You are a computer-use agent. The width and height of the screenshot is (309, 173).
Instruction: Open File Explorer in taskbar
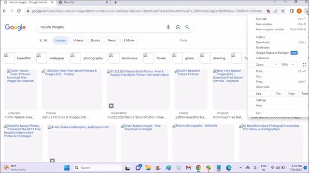tap(148, 168)
